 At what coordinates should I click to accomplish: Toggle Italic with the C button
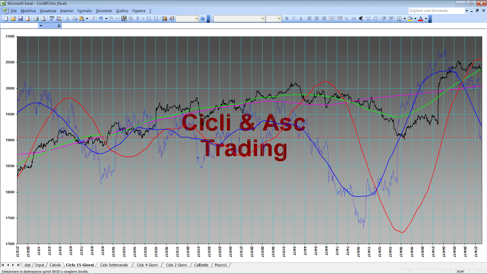click(294, 19)
